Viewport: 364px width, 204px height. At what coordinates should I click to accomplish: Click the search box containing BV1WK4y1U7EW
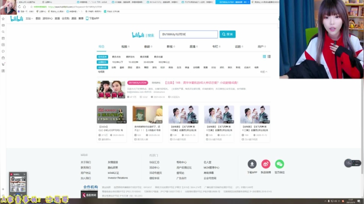click(189, 34)
